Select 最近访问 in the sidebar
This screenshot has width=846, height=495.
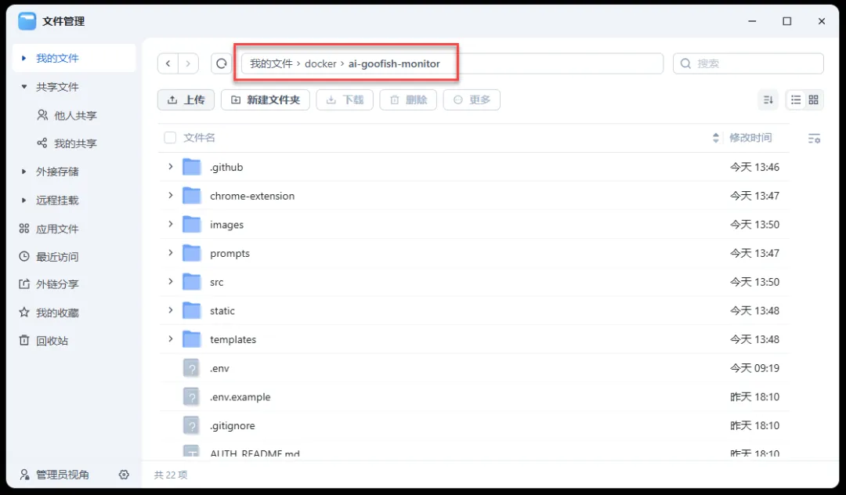click(x=50, y=256)
